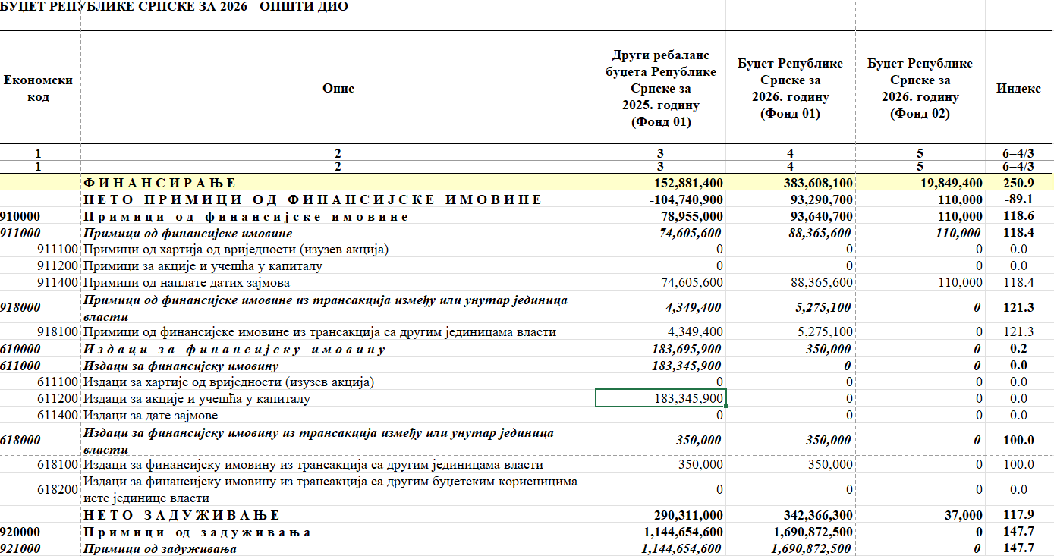
Task: Select economic code cell 918100
Action: point(59,332)
